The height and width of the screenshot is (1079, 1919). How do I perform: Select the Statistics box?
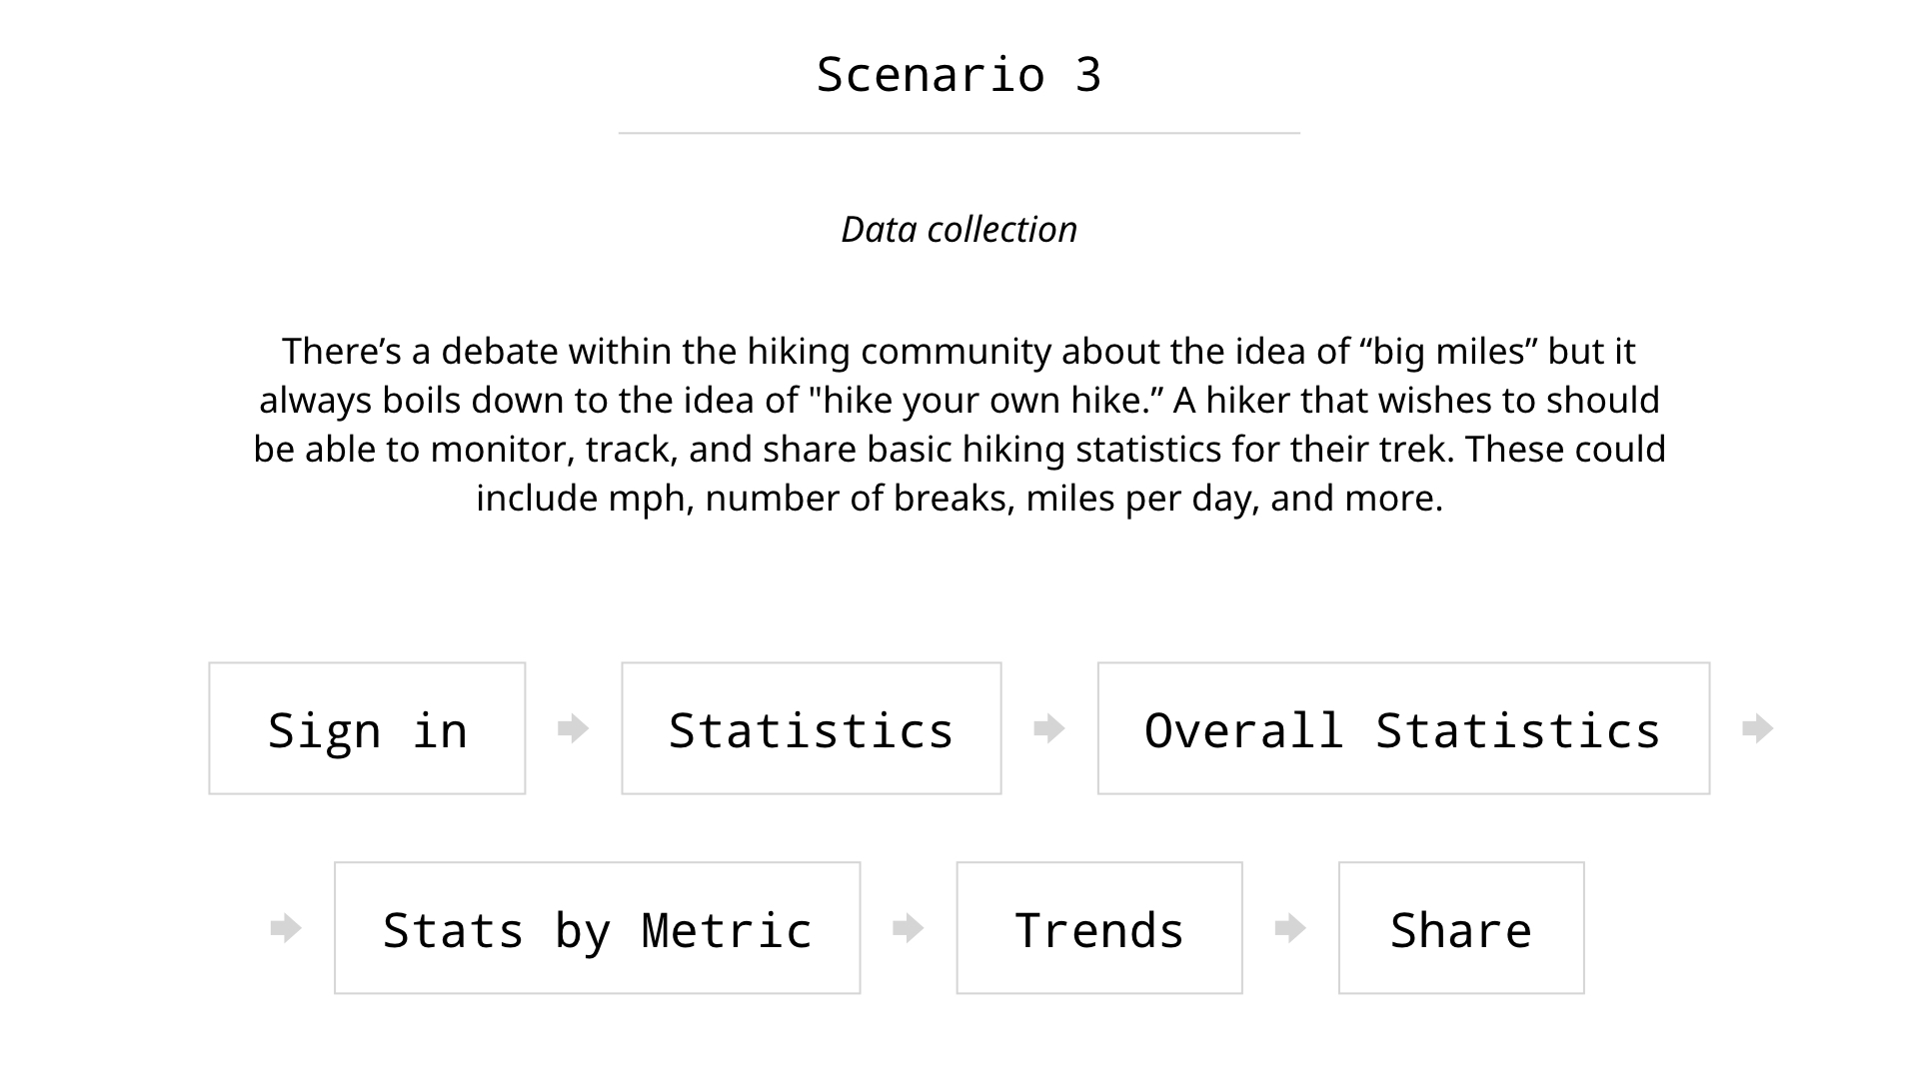coord(812,728)
